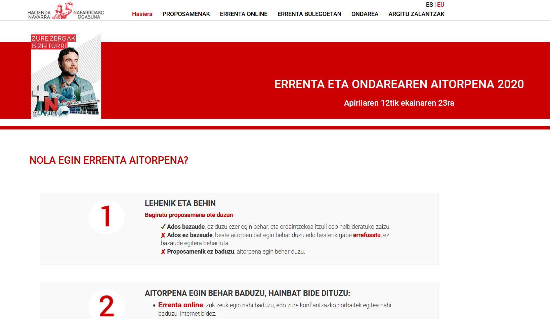The height and width of the screenshot is (319, 550).
Task: Click the green checkmark beside Ados bazaude
Action: point(163,227)
